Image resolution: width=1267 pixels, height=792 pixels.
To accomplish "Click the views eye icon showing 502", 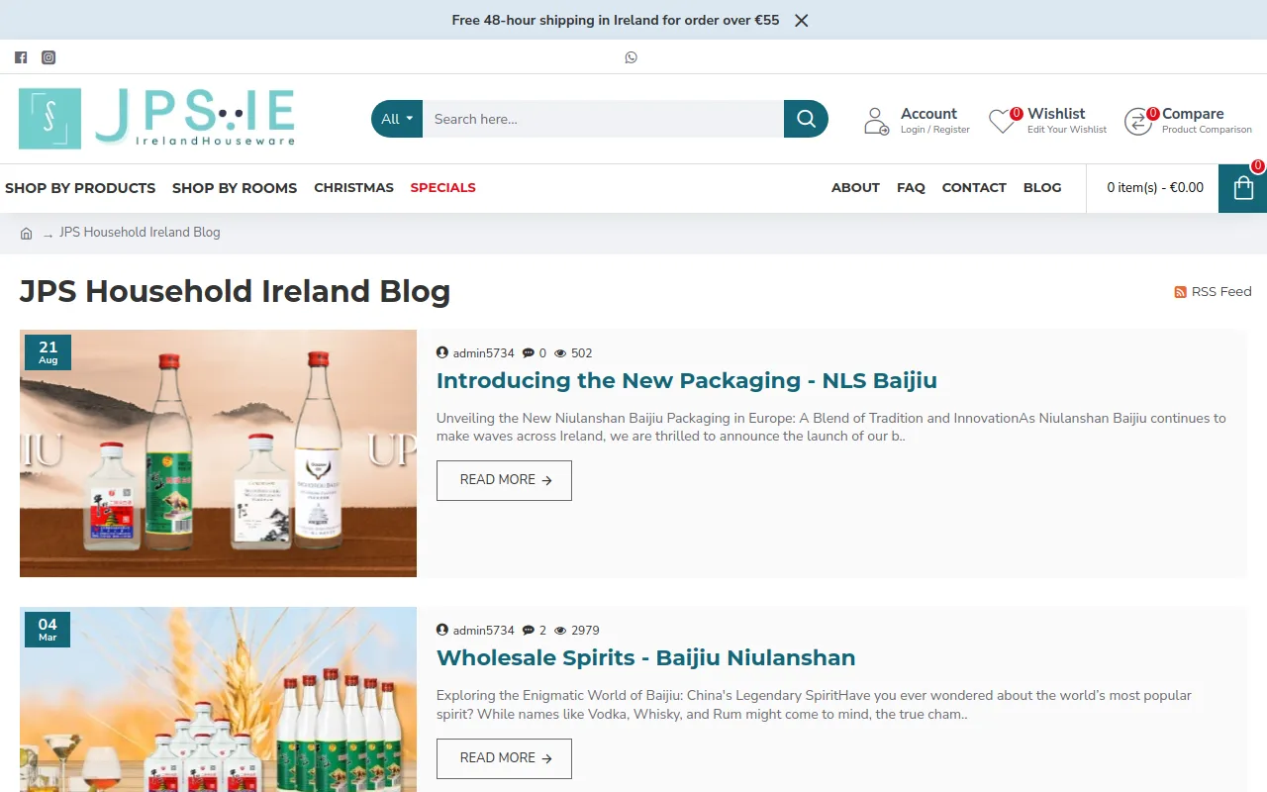I will pos(560,353).
